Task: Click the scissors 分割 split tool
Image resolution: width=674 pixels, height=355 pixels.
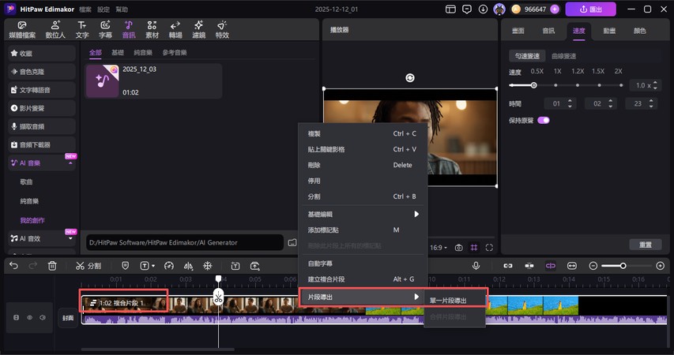Action: click(88, 266)
